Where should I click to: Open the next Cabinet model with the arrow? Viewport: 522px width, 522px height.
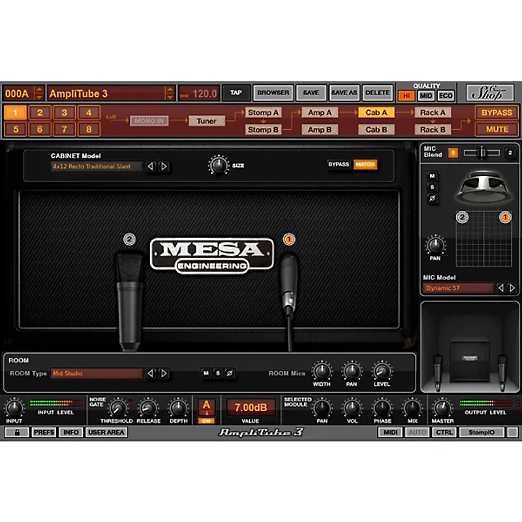click(x=163, y=166)
